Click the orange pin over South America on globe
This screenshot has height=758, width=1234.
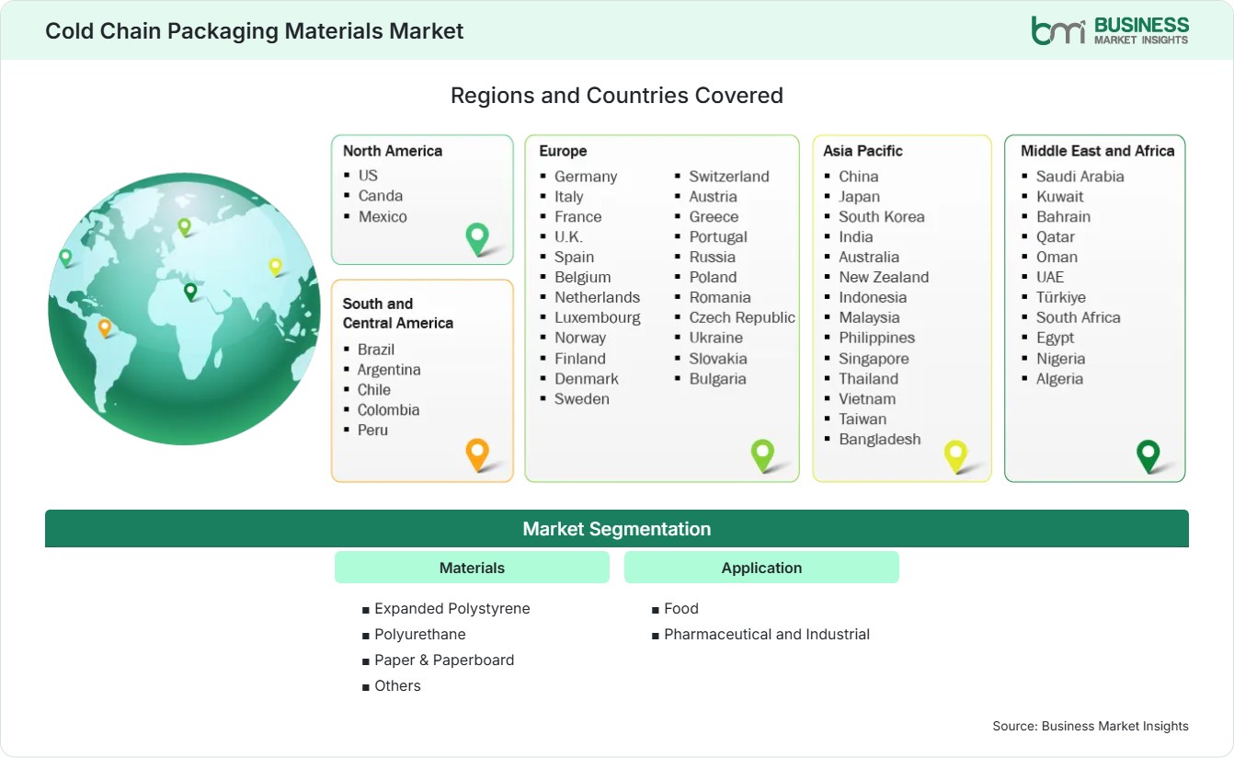click(105, 327)
